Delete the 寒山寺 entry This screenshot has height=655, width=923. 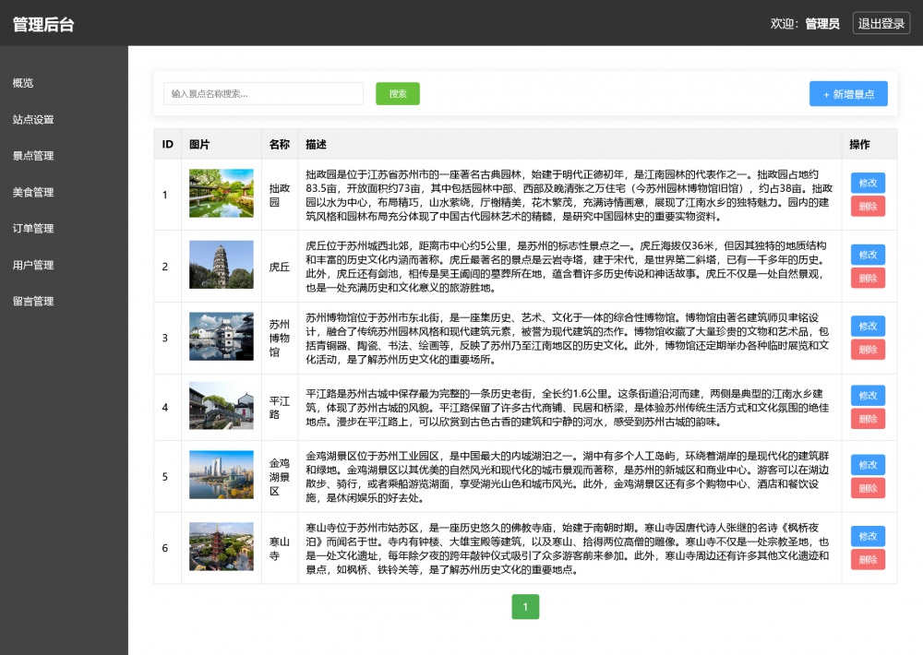point(868,559)
